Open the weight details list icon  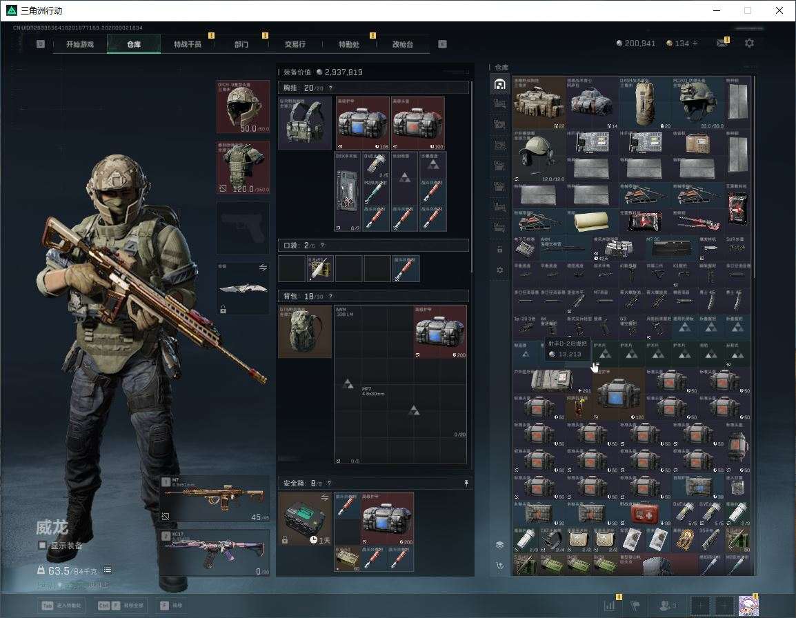(107, 570)
